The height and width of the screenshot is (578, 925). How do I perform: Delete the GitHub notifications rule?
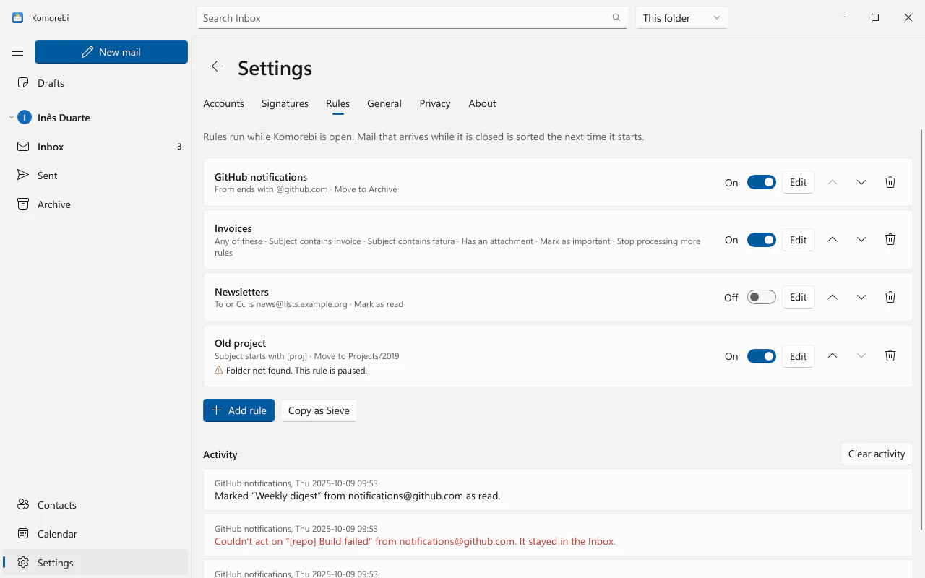click(890, 182)
